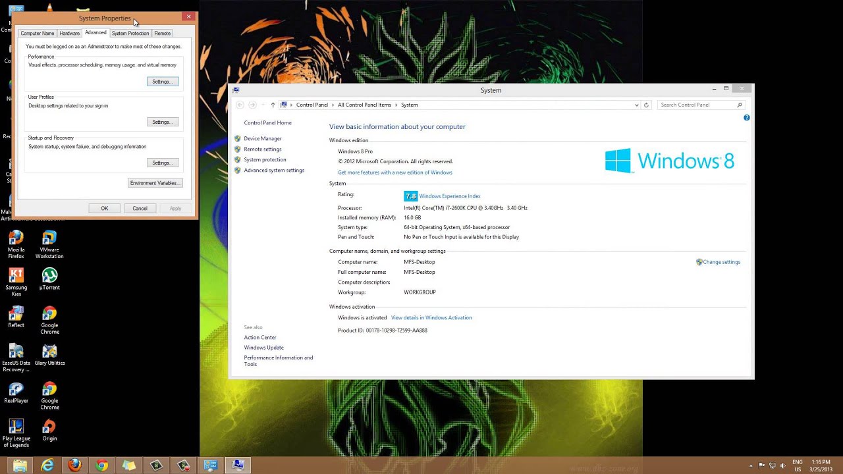The image size is (843, 474).
Task: Open Windows Experience Index link
Action: pos(450,196)
